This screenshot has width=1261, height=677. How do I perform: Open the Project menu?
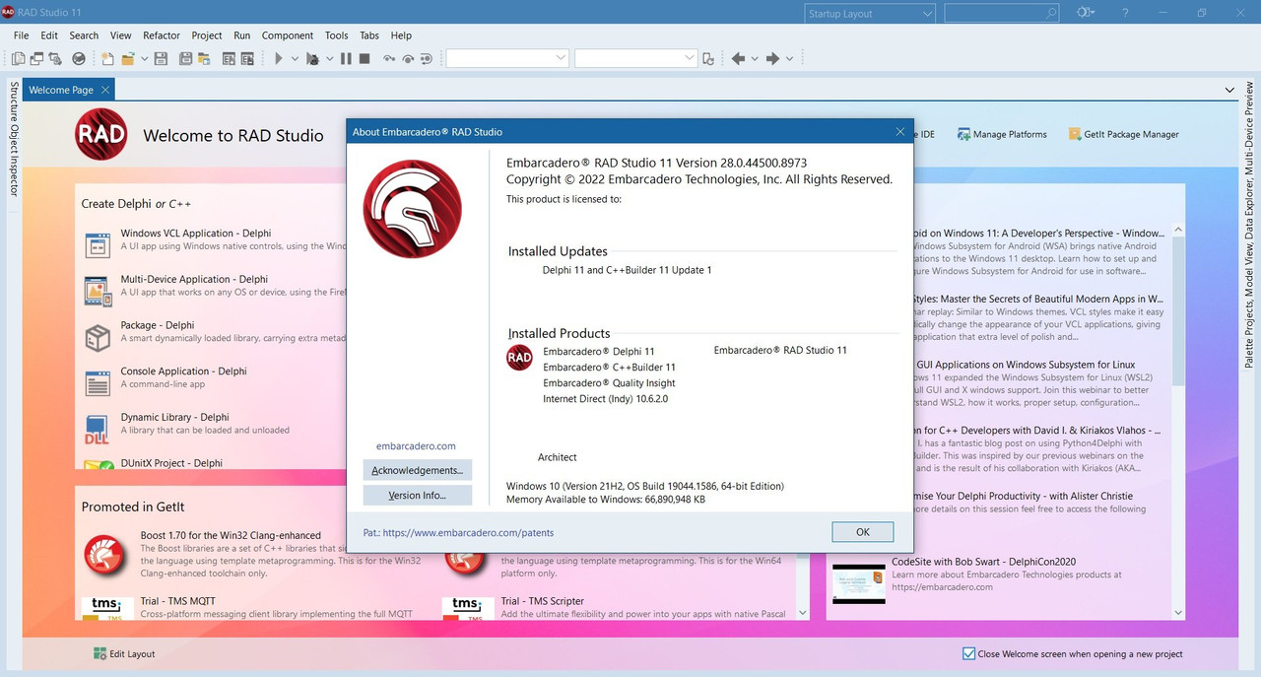(207, 35)
